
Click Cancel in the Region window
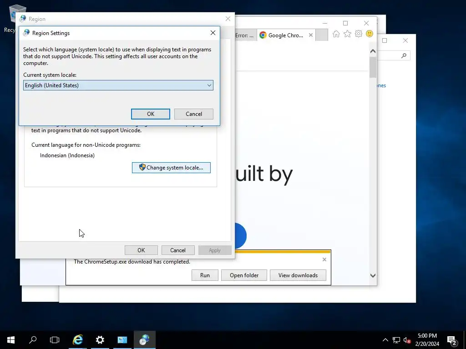pyautogui.click(x=178, y=250)
